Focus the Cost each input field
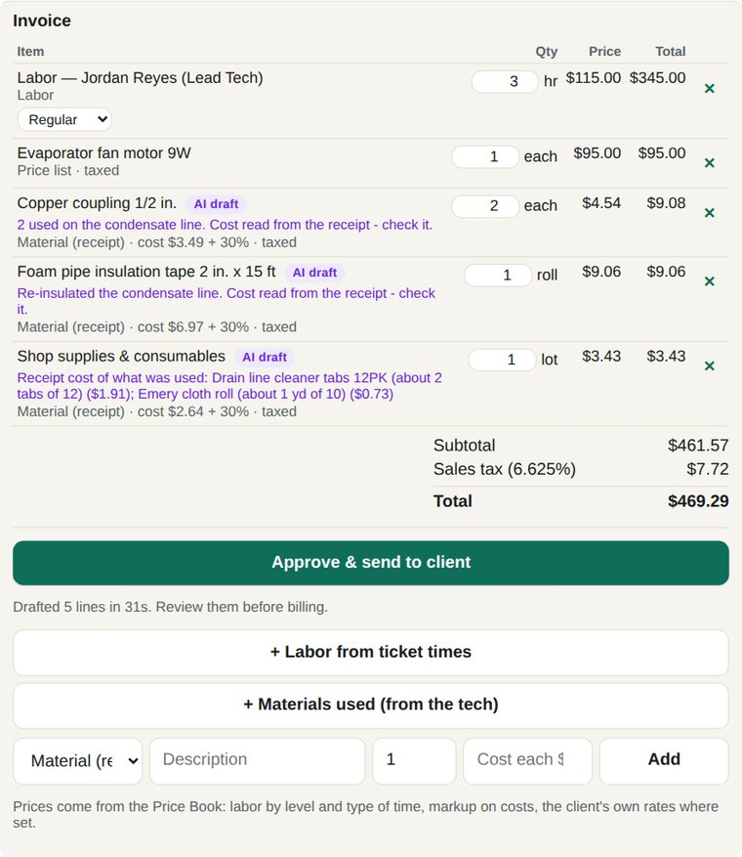 coord(527,759)
